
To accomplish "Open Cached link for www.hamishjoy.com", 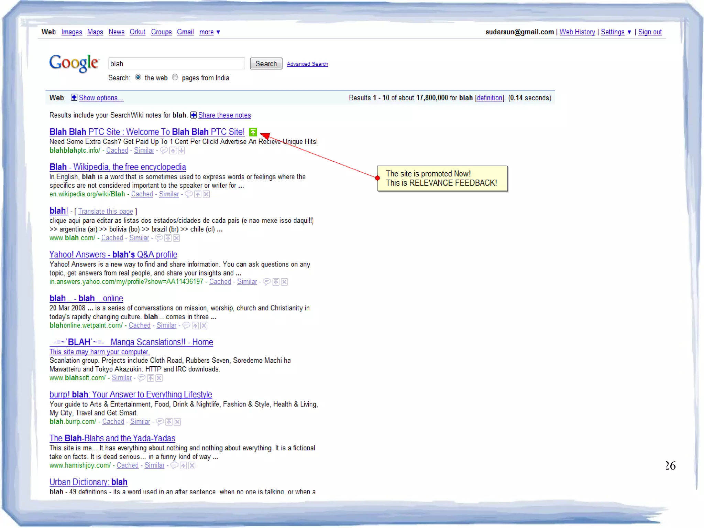I will [x=128, y=465].
